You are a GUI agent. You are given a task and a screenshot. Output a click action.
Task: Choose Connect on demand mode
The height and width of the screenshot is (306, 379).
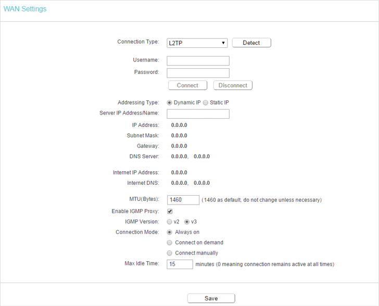click(169, 243)
